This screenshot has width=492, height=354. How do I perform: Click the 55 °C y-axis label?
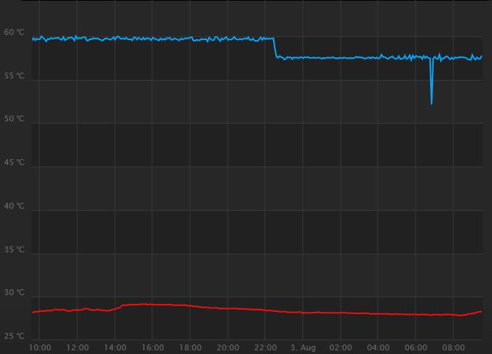[x=14, y=76]
